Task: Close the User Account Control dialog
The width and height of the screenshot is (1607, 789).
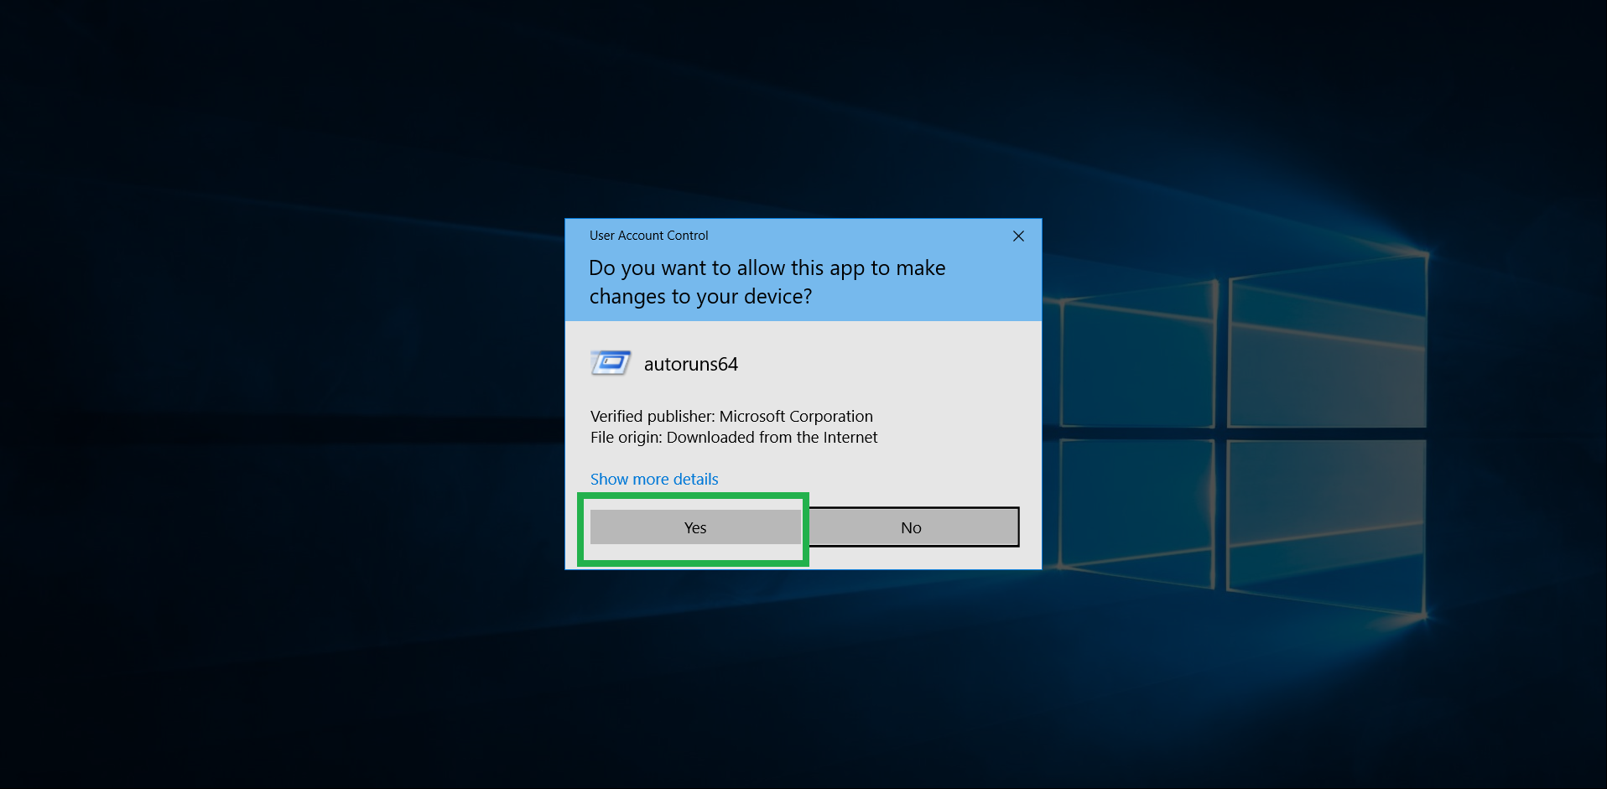Action: click(x=1018, y=236)
